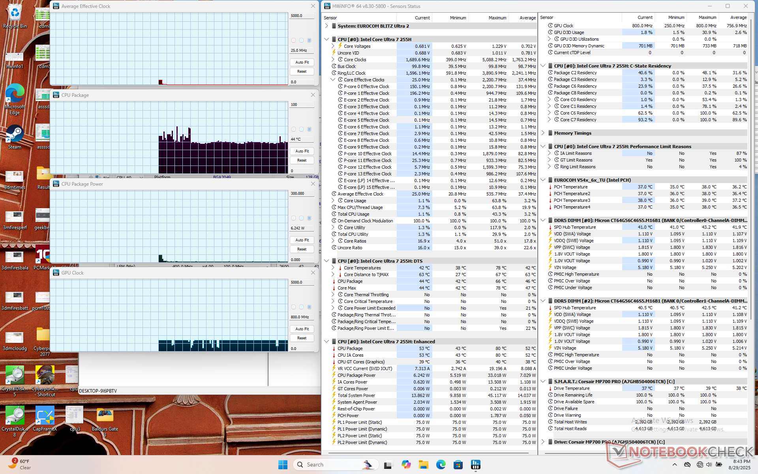The image size is (758, 474).
Task: Click Auto Fit in GPU Clock graph
Action: click(302, 329)
